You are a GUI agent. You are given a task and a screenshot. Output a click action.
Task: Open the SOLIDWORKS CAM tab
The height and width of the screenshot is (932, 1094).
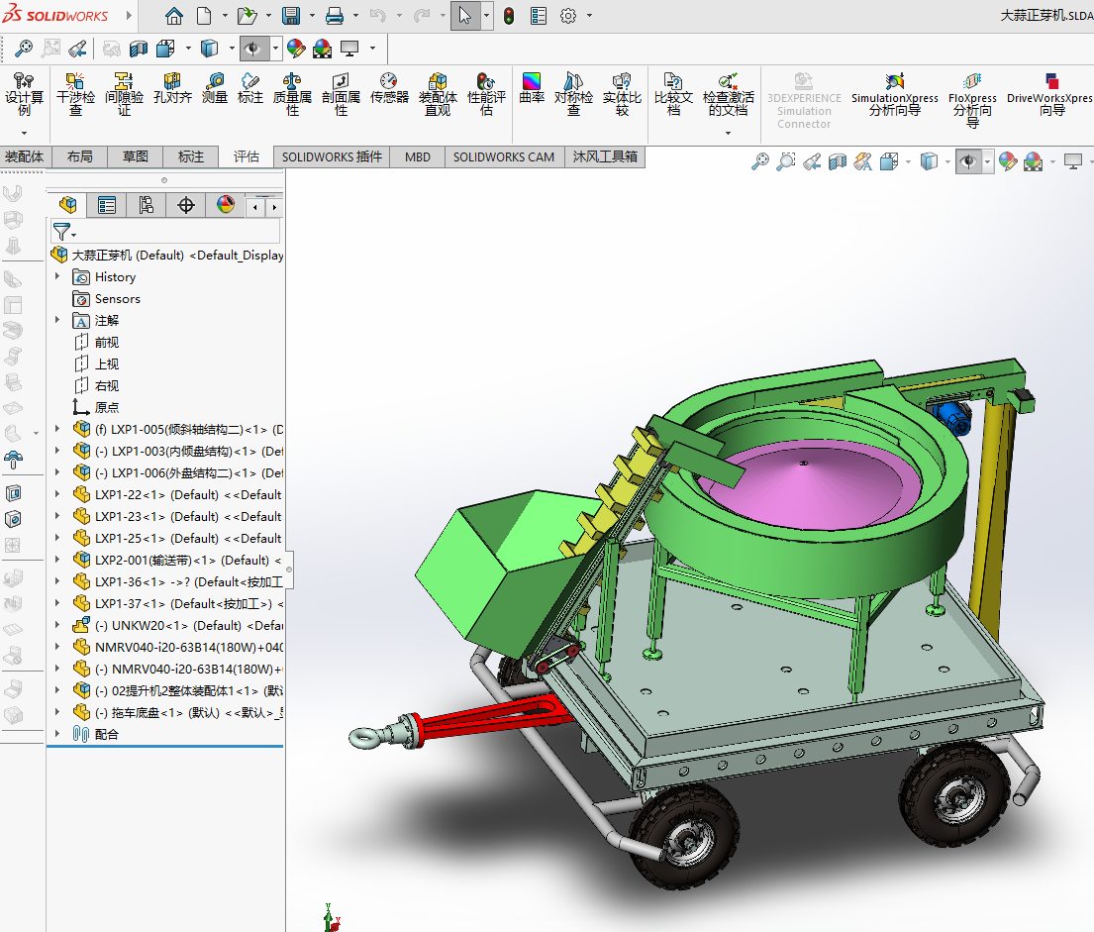(x=504, y=156)
